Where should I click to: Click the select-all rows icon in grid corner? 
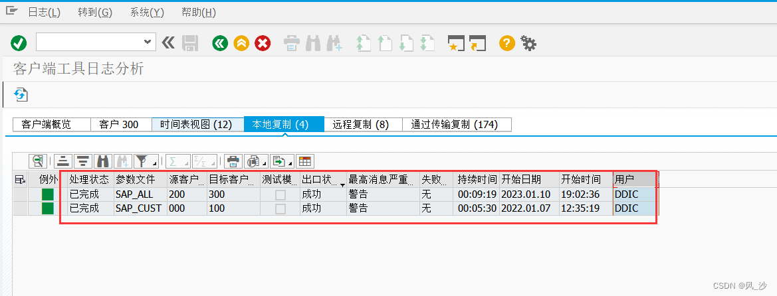tap(21, 179)
